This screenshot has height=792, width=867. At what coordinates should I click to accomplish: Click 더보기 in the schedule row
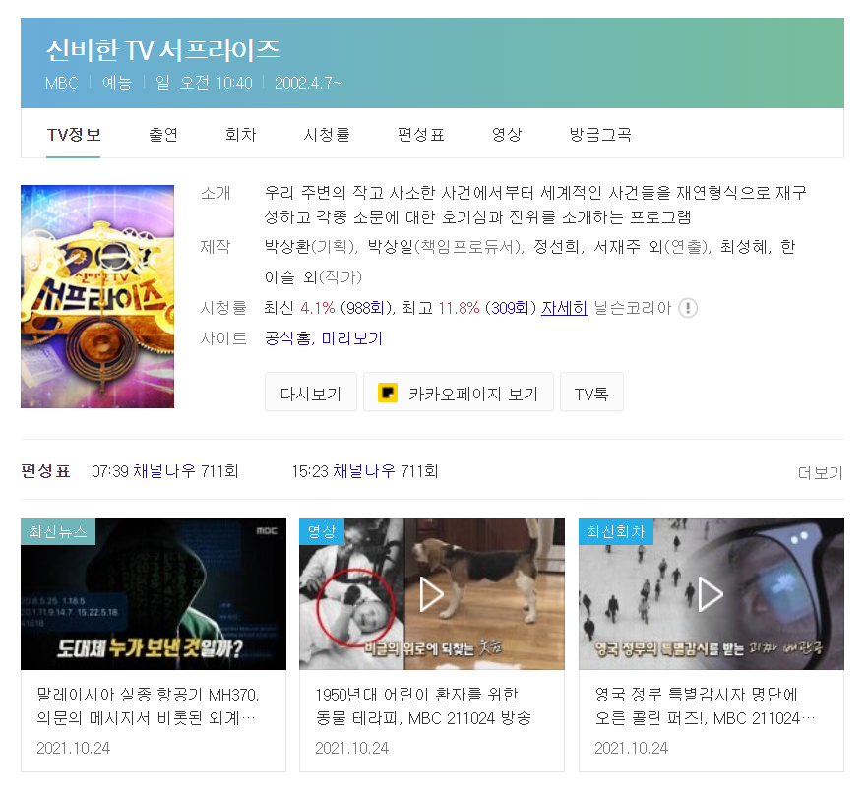820,473
